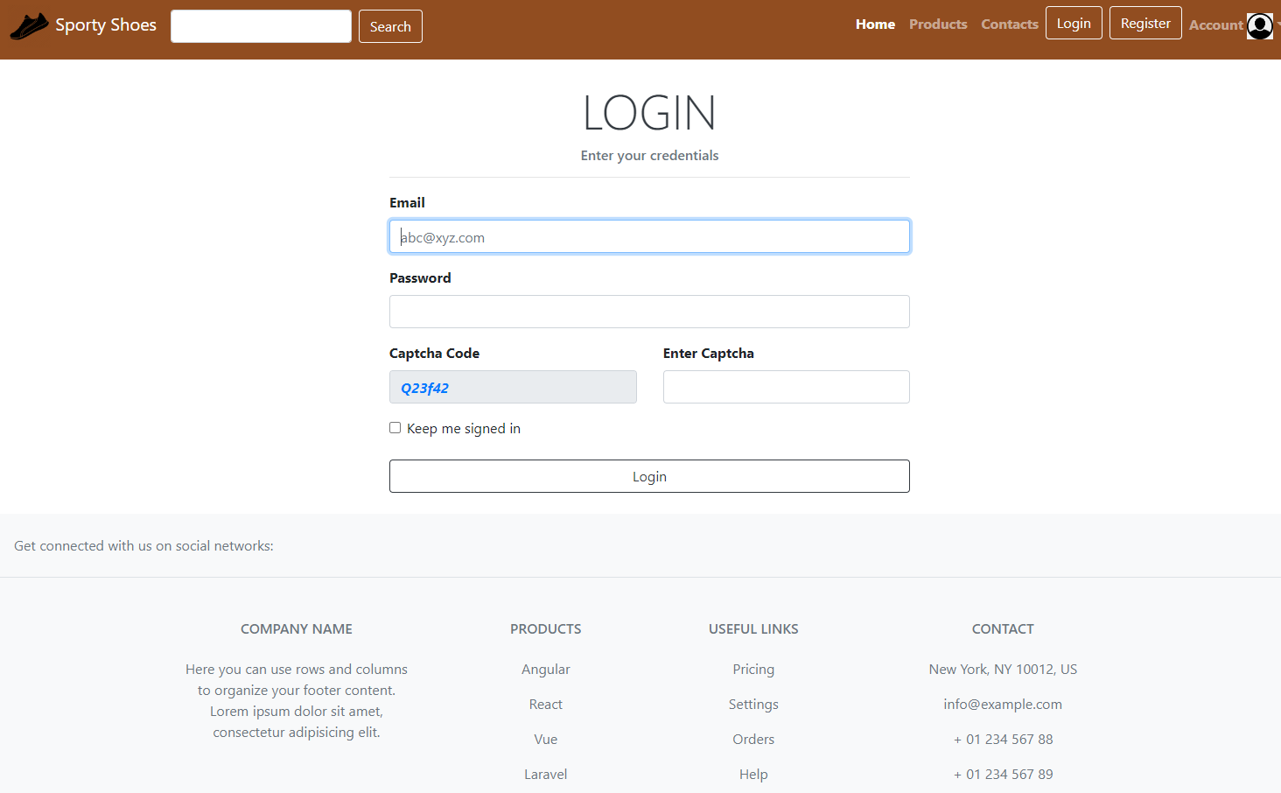Click the Sporty Shoes brand name
The width and height of the screenshot is (1281, 793).
click(x=106, y=25)
